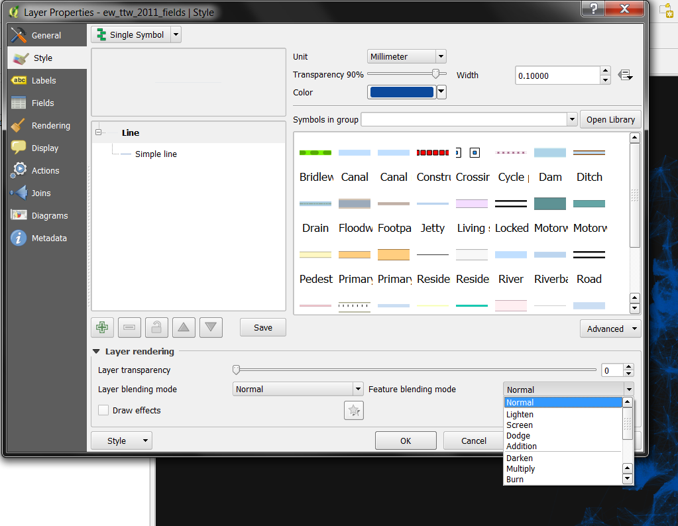678x526 pixels.
Task: Select Lighten in blending mode list
Action: 563,414
